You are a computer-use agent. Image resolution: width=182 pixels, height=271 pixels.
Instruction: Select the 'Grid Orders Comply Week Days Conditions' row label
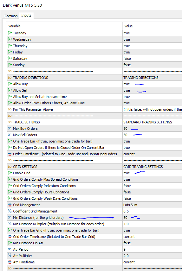(45, 198)
